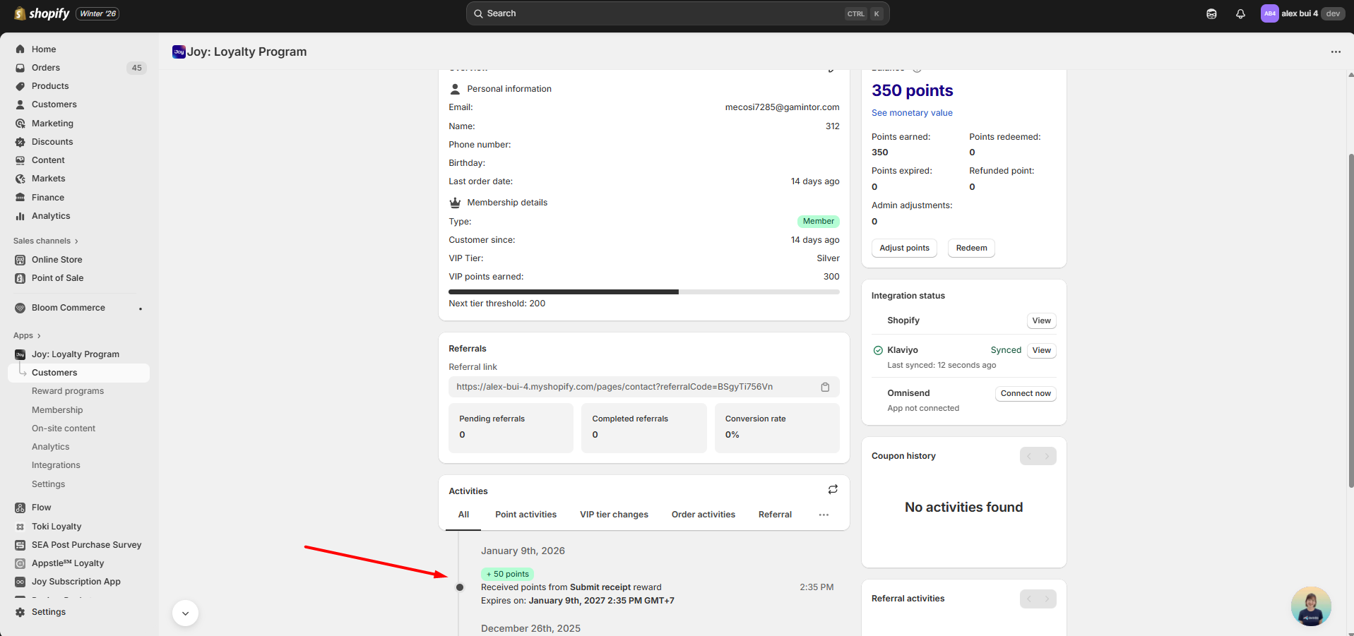Focus the Search field in top bar
The width and height of the screenshot is (1354, 636).
[x=664, y=13]
